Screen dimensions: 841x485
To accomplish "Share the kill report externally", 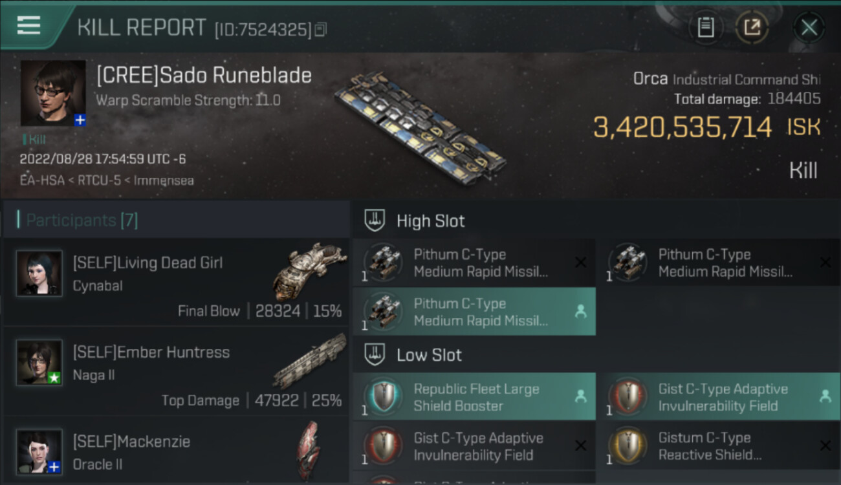I will click(752, 27).
